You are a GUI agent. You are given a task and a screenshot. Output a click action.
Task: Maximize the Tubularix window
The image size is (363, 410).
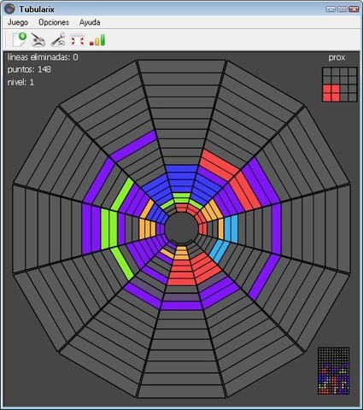[x=342, y=9]
